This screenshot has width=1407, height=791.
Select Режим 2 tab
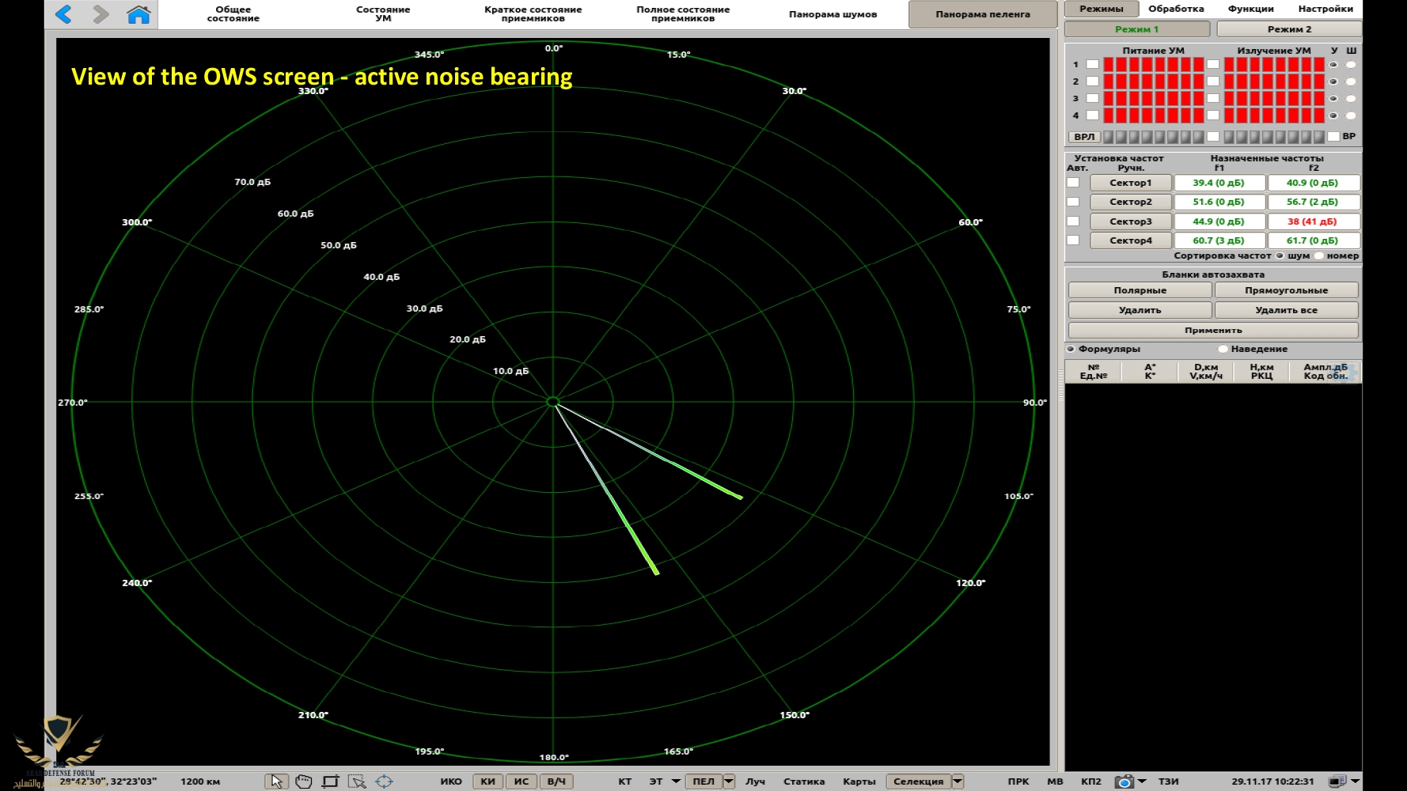pyautogui.click(x=1289, y=29)
